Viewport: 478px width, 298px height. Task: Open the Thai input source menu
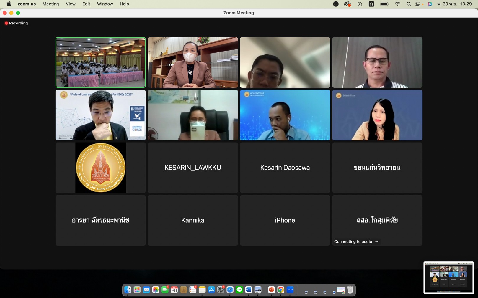pyautogui.click(x=371, y=4)
